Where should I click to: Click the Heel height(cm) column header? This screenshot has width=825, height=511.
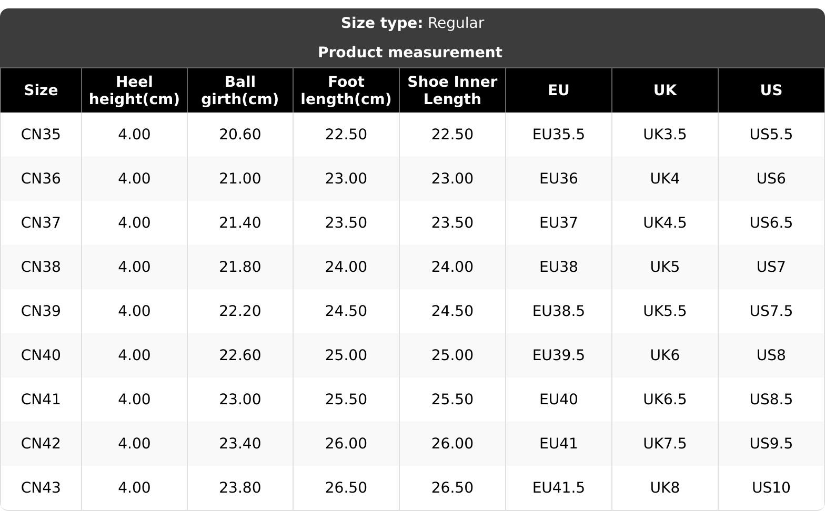pyautogui.click(x=134, y=90)
